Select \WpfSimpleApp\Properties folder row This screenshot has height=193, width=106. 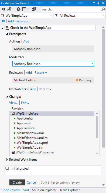pos(52,152)
